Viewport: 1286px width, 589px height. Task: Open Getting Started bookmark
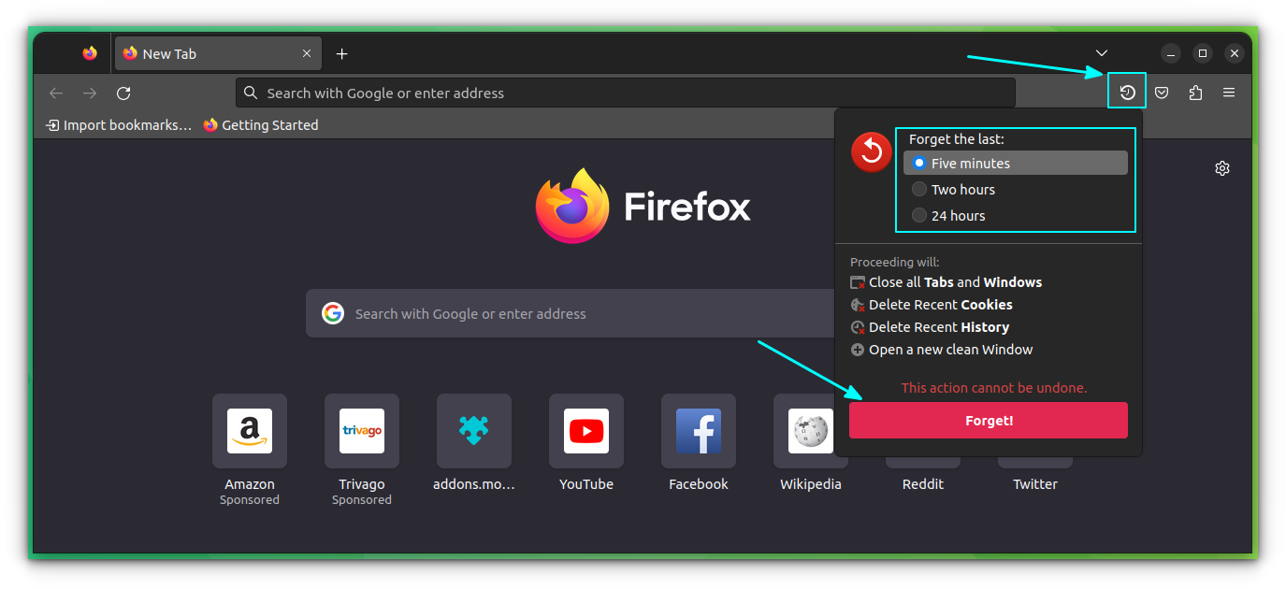(261, 124)
